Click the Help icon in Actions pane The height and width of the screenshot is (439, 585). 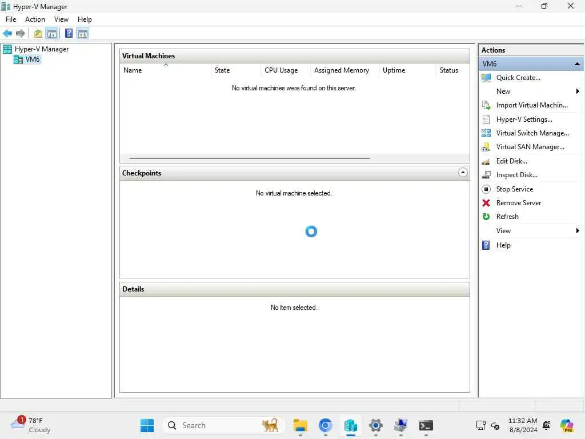(x=486, y=245)
